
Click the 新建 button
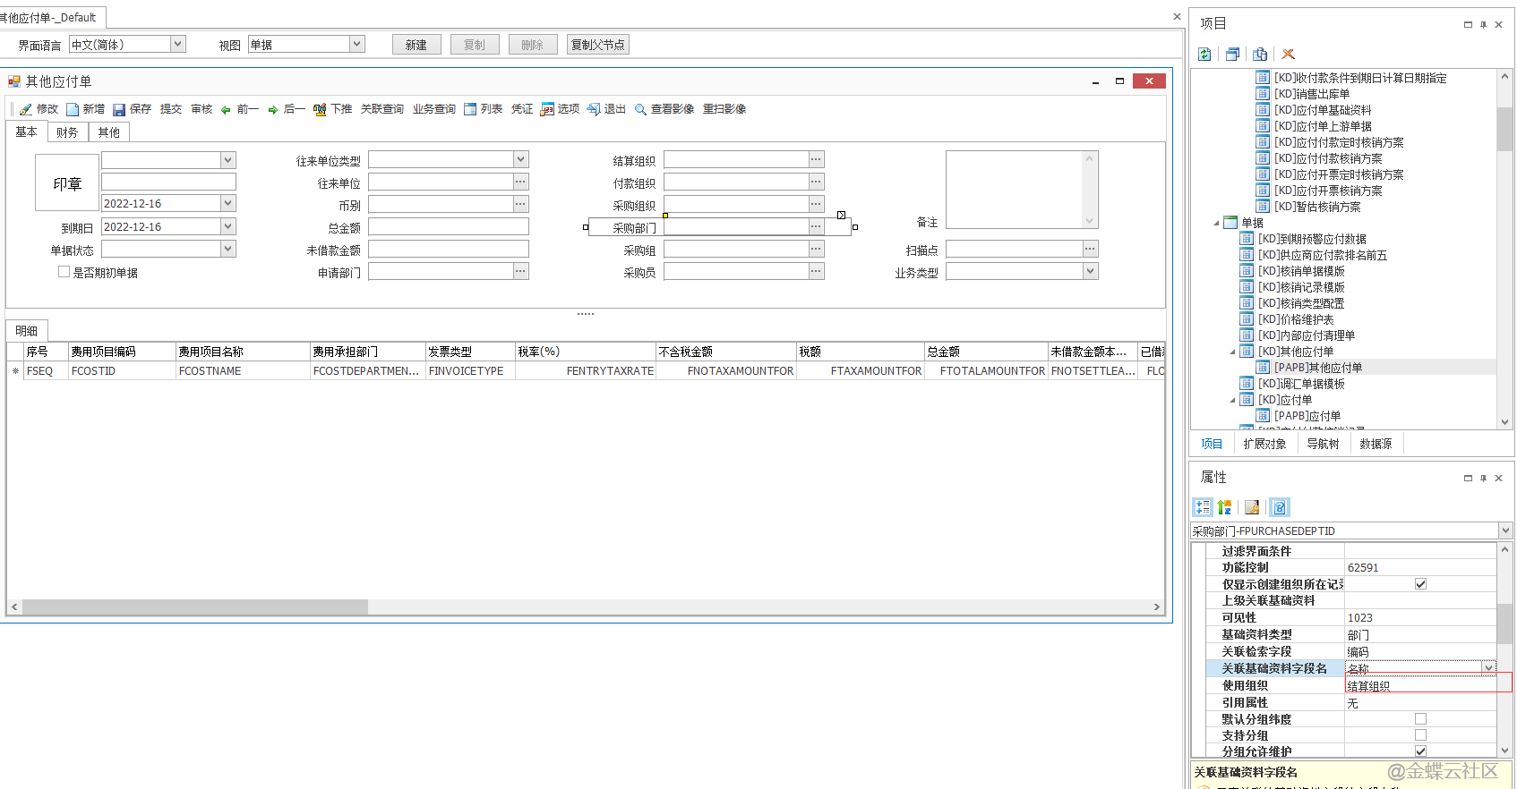pos(416,45)
